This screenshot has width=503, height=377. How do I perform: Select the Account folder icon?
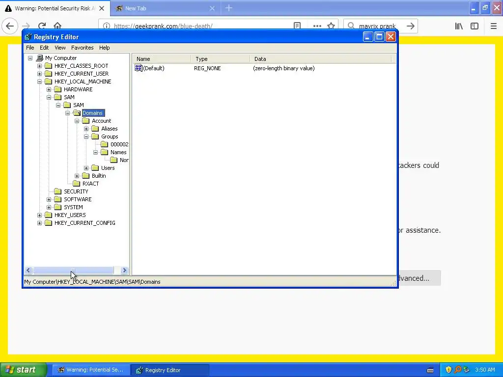tap(85, 121)
